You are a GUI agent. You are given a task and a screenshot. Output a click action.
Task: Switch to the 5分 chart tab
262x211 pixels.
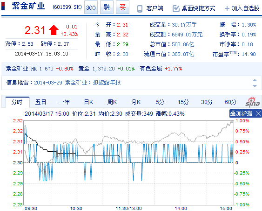click(x=160, y=102)
